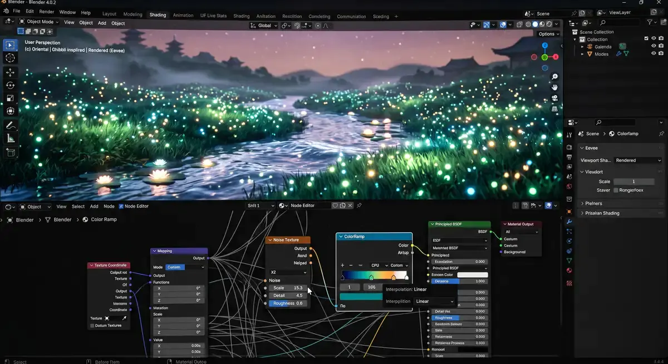Open the Object Mode dropdown
The height and width of the screenshot is (364, 668).
pyautogui.click(x=40, y=22)
